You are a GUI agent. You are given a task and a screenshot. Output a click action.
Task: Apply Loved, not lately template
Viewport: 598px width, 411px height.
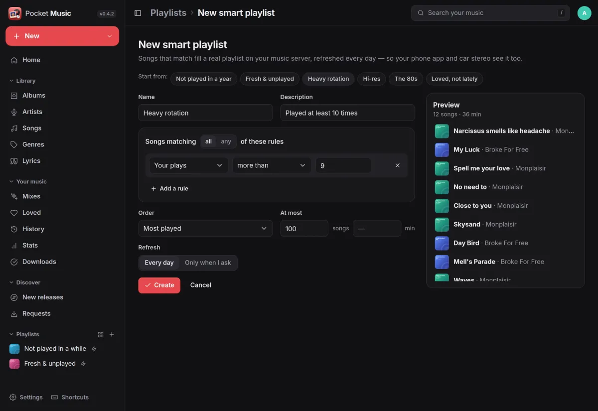click(454, 79)
